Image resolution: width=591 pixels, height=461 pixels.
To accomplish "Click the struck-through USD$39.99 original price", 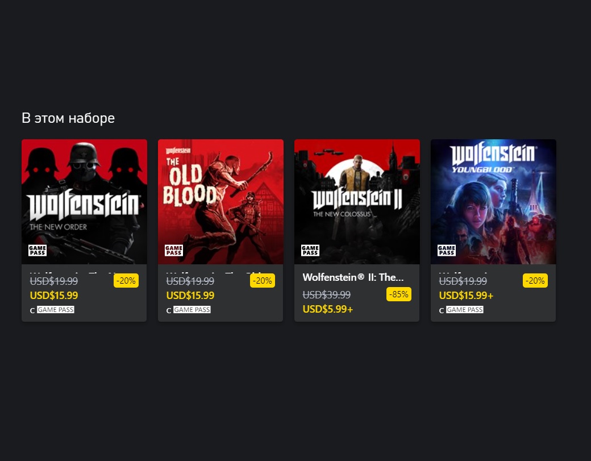I will 326,295.
